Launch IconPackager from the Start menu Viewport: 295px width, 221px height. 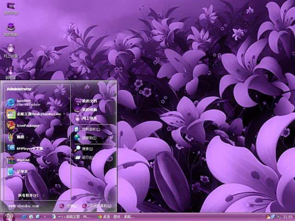click(x=23, y=126)
